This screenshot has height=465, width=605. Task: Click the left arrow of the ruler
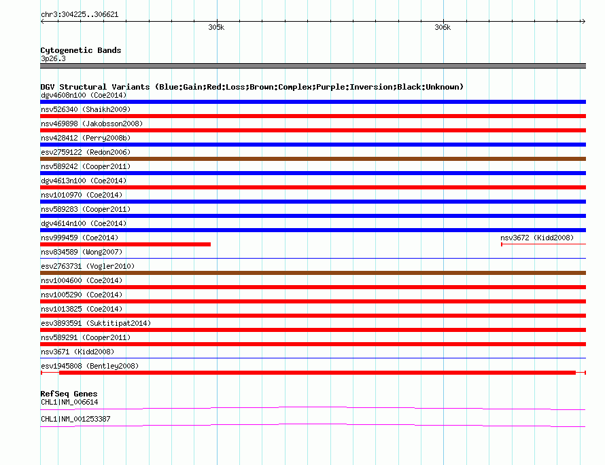pos(42,21)
